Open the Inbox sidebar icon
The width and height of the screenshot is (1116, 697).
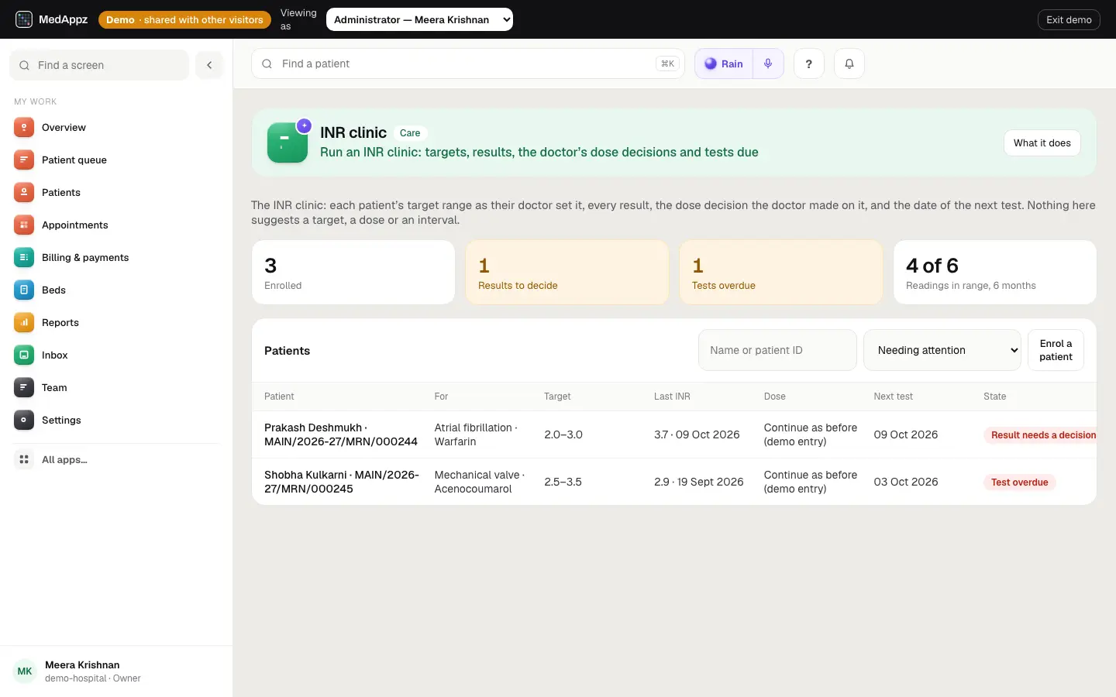tap(24, 355)
